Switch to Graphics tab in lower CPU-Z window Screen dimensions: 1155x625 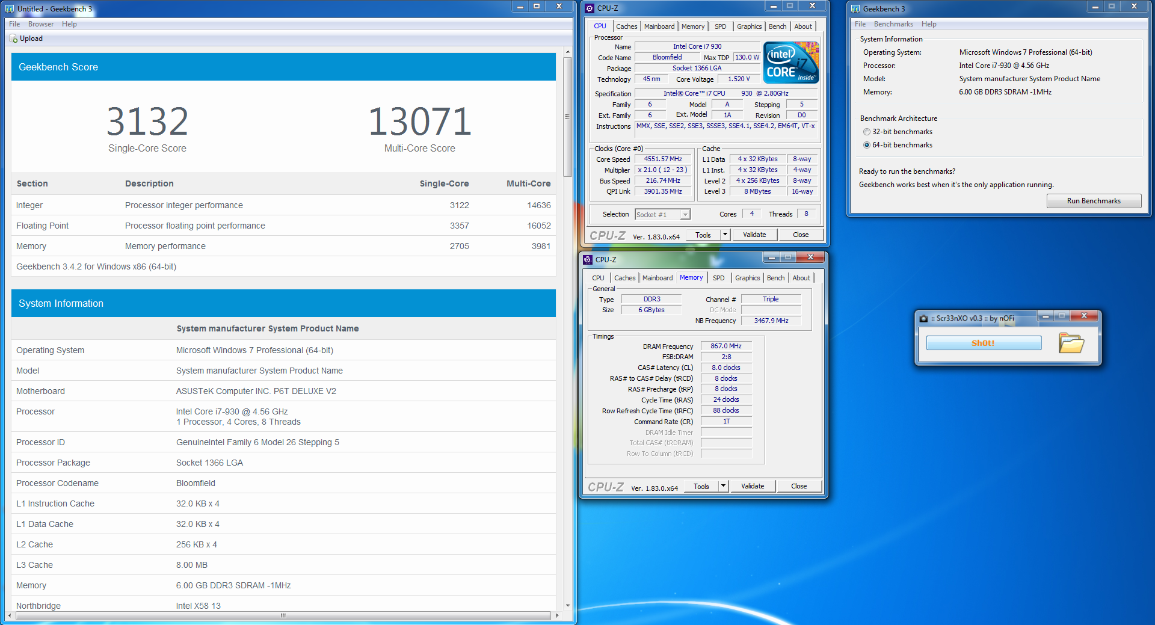pyautogui.click(x=747, y=278)
